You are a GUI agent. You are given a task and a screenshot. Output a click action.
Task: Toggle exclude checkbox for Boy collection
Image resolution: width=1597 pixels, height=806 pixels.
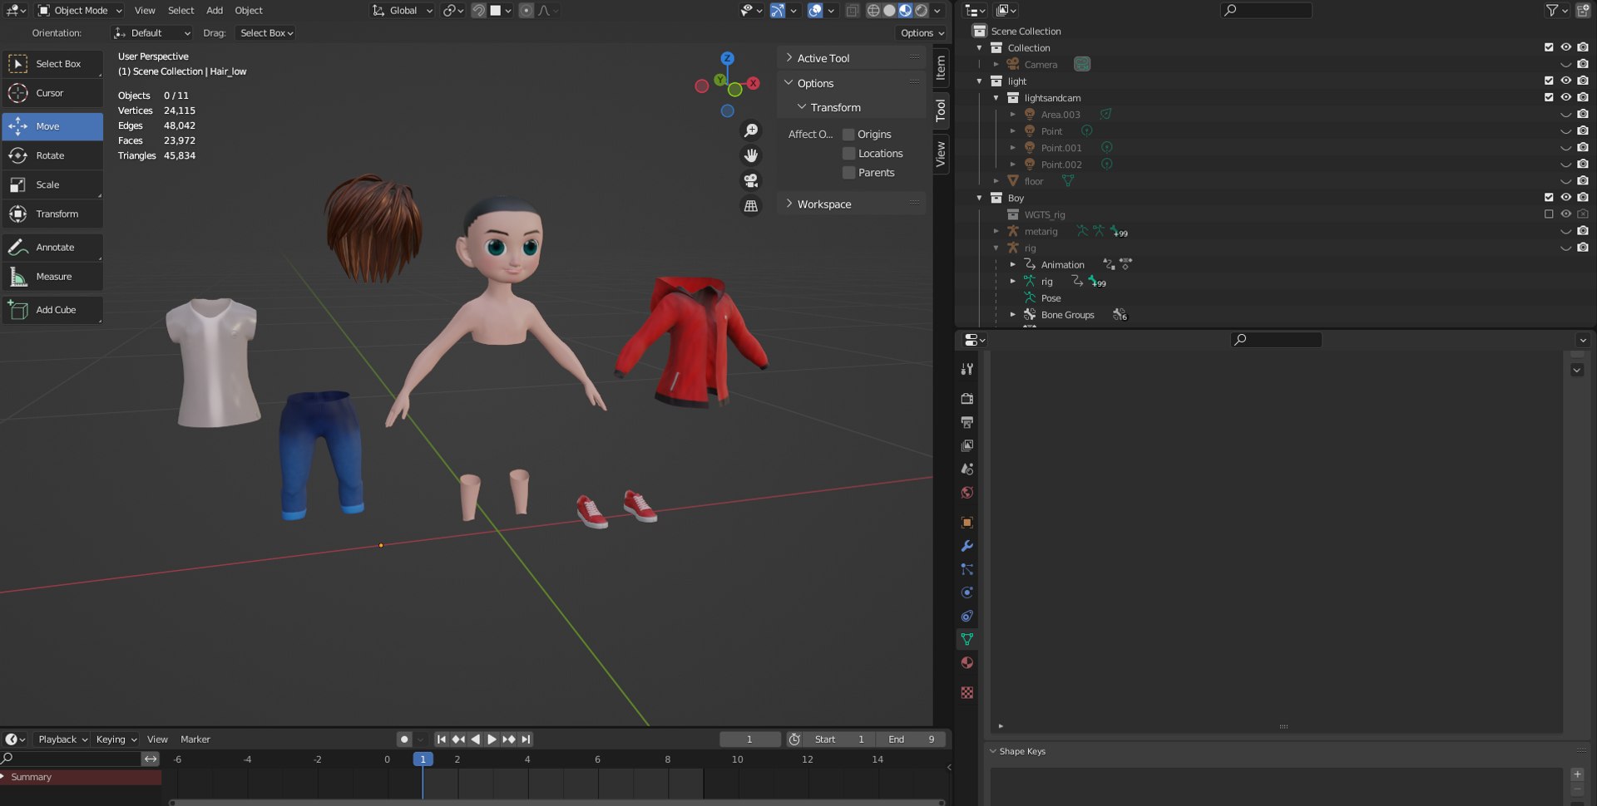[1549, 198]
